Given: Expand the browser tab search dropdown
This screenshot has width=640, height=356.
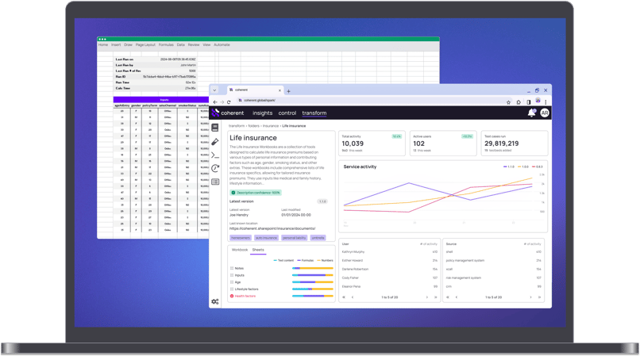Looking at the screenshot, I should coord(214,90).
